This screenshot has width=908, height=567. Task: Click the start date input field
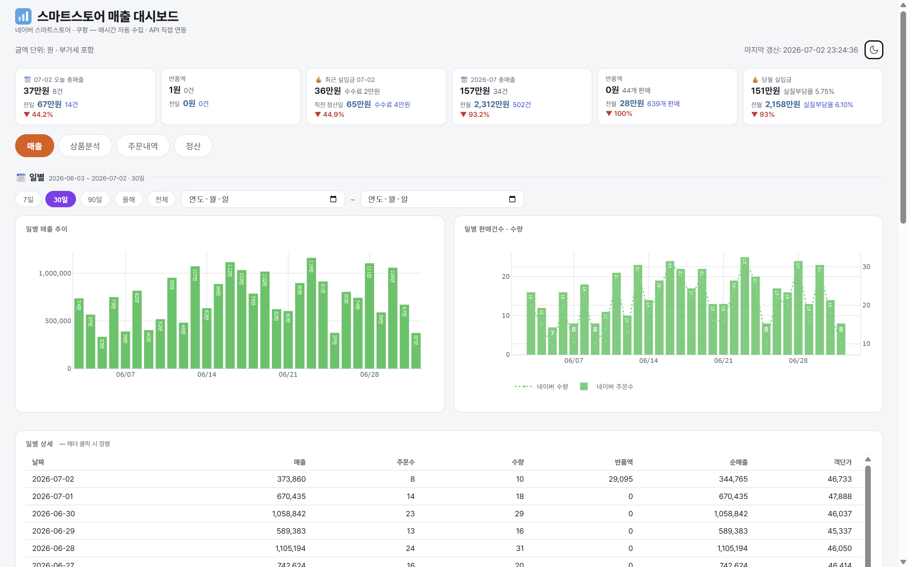click(263, 199)
